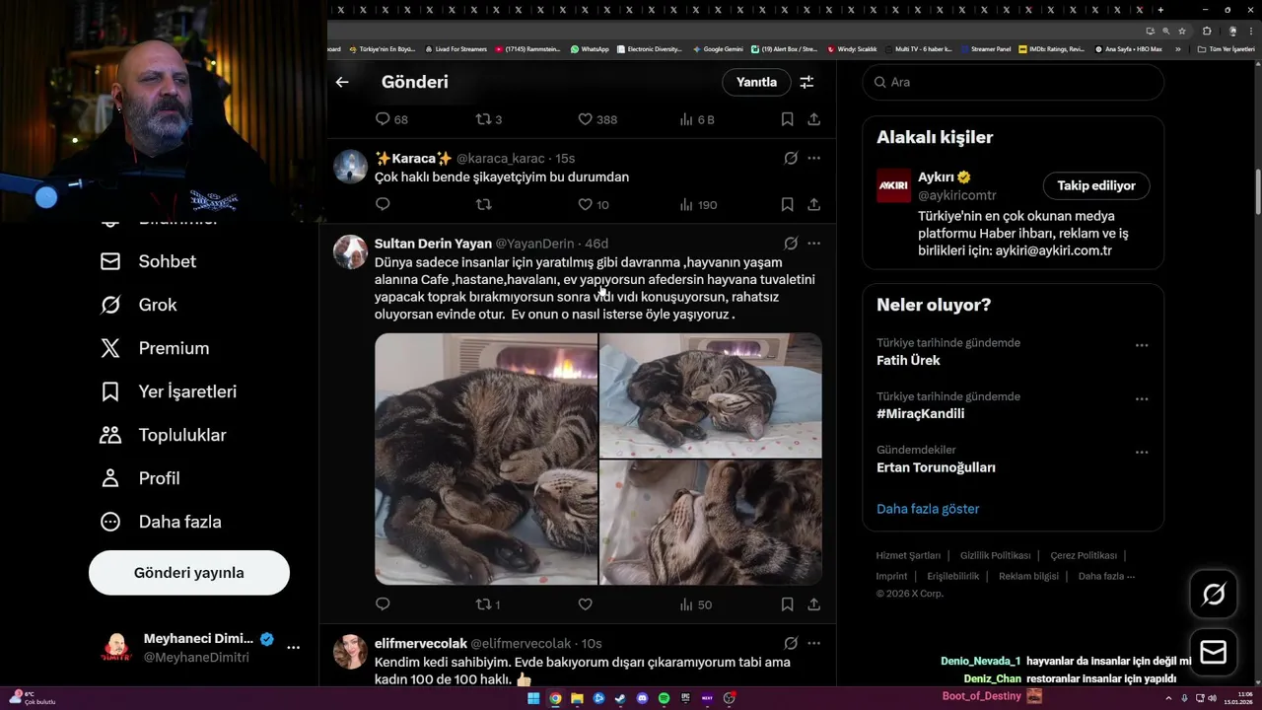Repost the top post with 3 reposts
This screenshot has height=710, width=1262.
pos(489,119)
